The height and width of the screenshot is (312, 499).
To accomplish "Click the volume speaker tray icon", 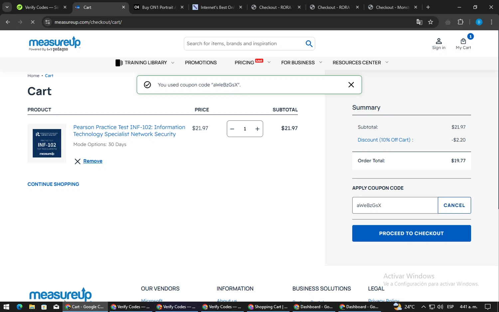I will click(440, 307).
